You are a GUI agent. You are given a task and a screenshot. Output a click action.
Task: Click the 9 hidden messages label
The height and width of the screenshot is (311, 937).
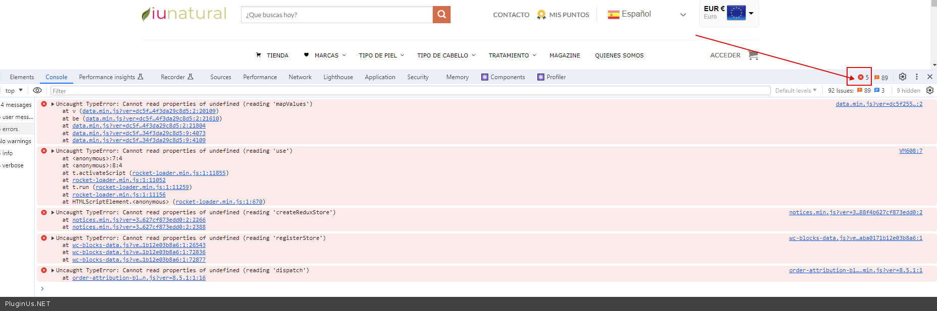pyautogui.click(x=908, y=91)
